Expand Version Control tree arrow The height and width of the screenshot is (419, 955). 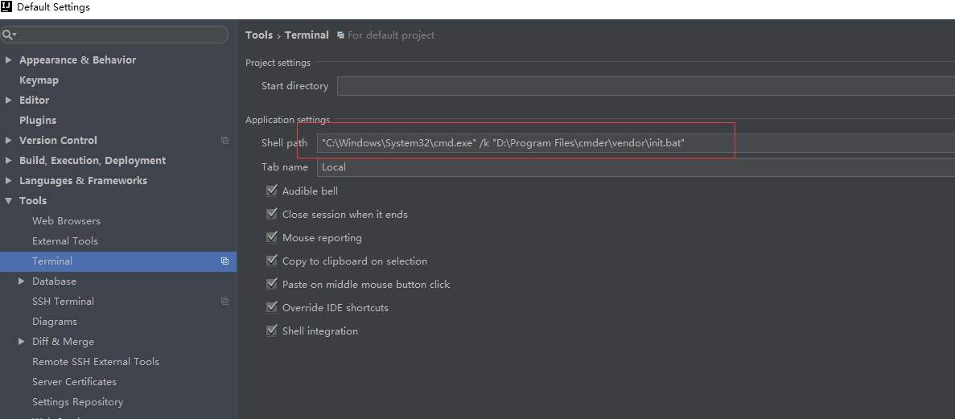pos(9,140)
